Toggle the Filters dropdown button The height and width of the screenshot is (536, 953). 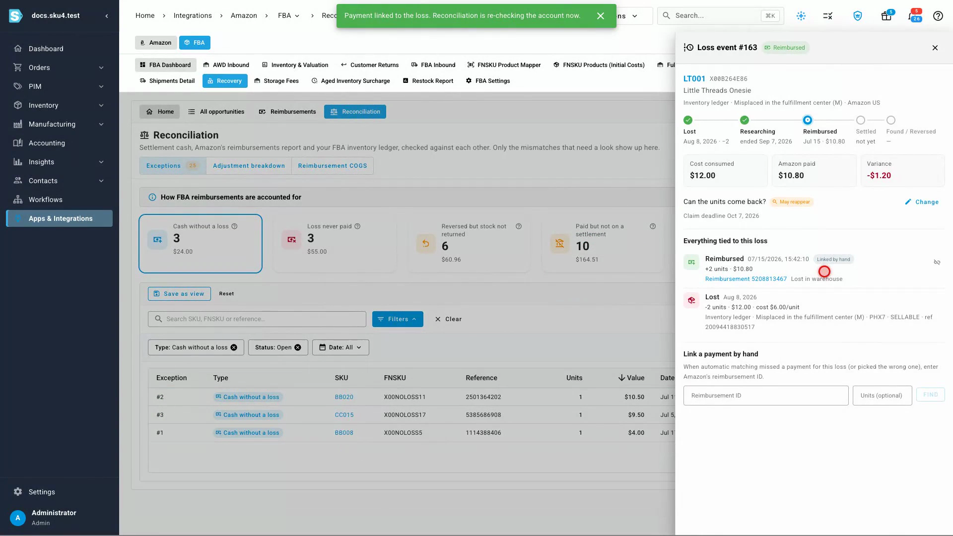(398, 319)
